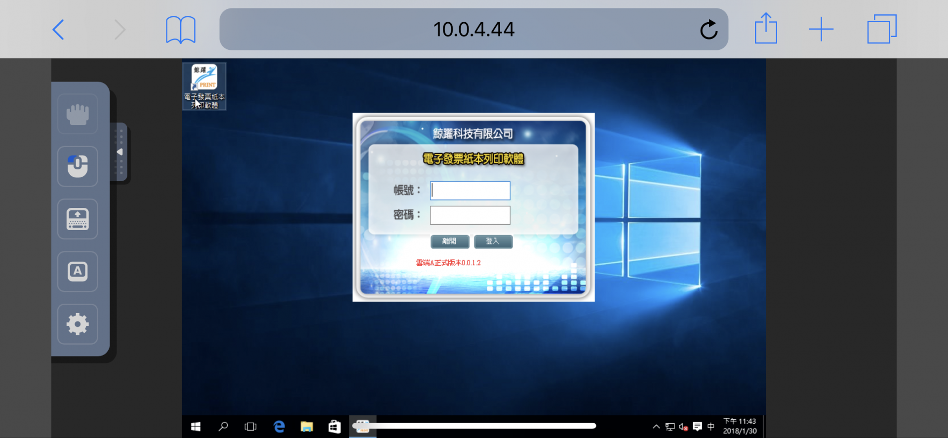Tap the hand gesture mode icon
The height and width of the screenshot is (438, 948).
tap(78, 114)
